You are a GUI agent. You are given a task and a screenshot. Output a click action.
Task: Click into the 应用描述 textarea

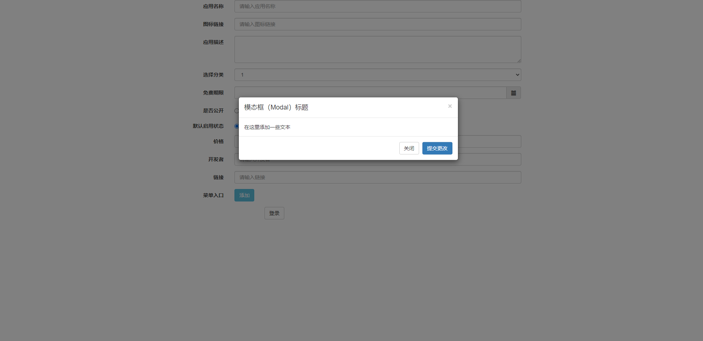pos(378,49)
